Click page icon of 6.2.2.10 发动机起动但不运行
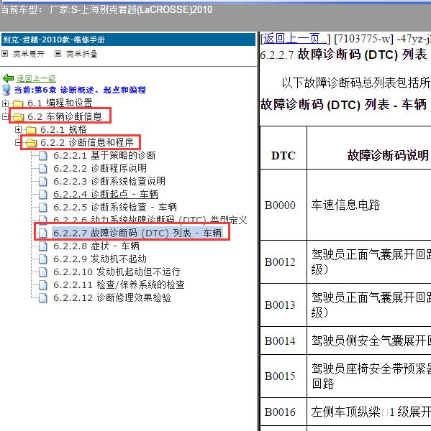Image resolution: width=431 pixels, height=431 pixels. [42, 272]
